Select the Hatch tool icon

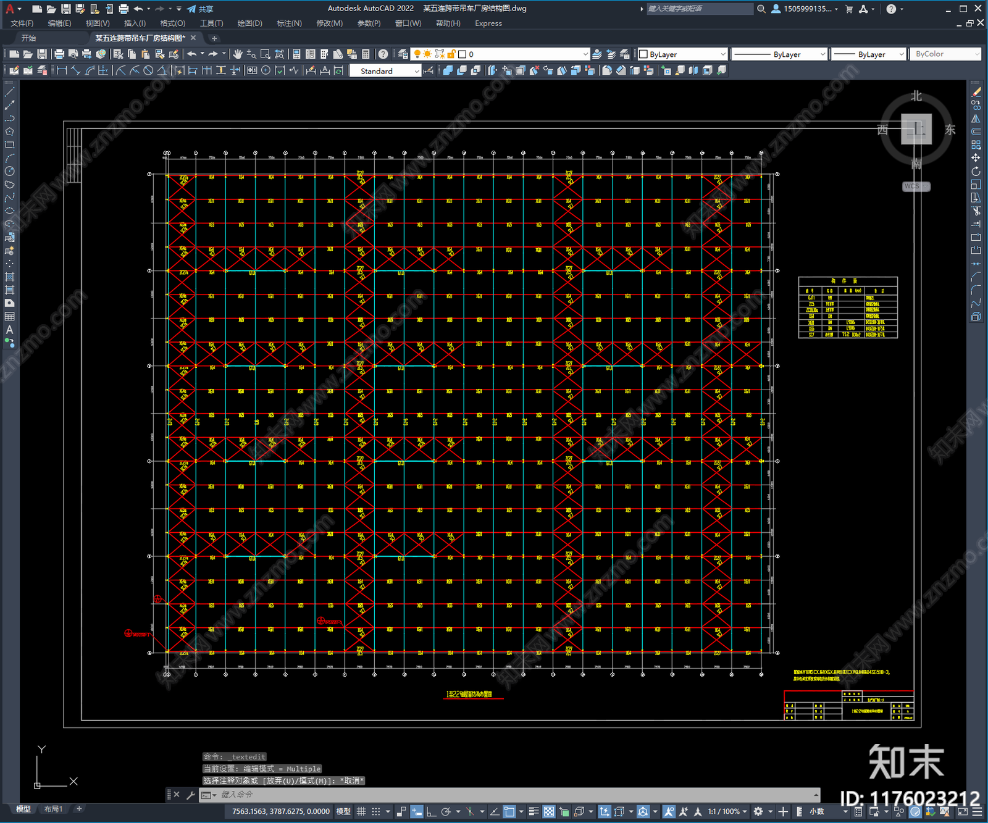[9, 277]
